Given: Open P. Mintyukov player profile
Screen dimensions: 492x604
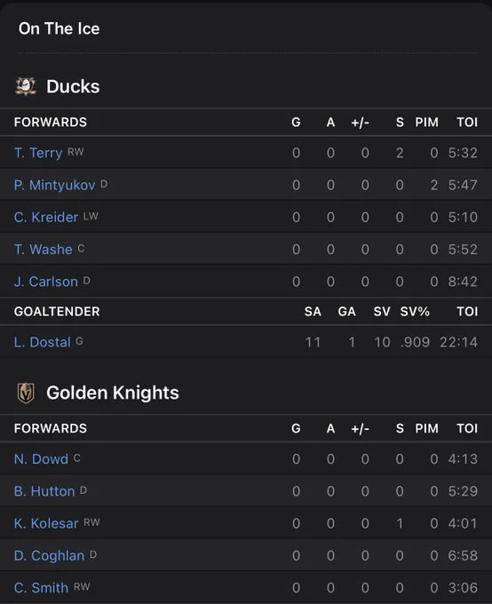Looking at the screenshot, I should [x=54, y=186].
